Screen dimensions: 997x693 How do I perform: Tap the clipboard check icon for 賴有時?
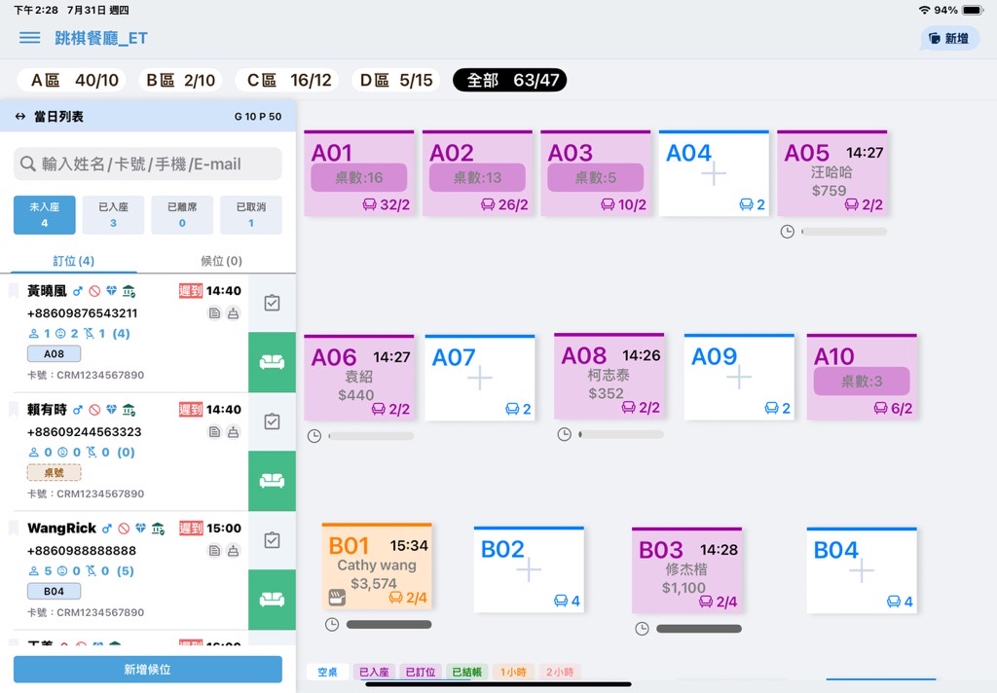pyautogui.click(x=272, y=421)
